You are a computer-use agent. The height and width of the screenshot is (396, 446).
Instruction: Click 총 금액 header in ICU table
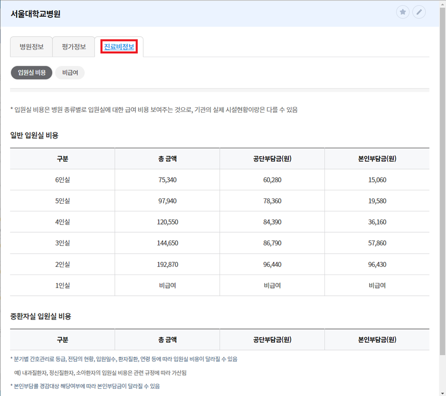(x=167, y=339)
